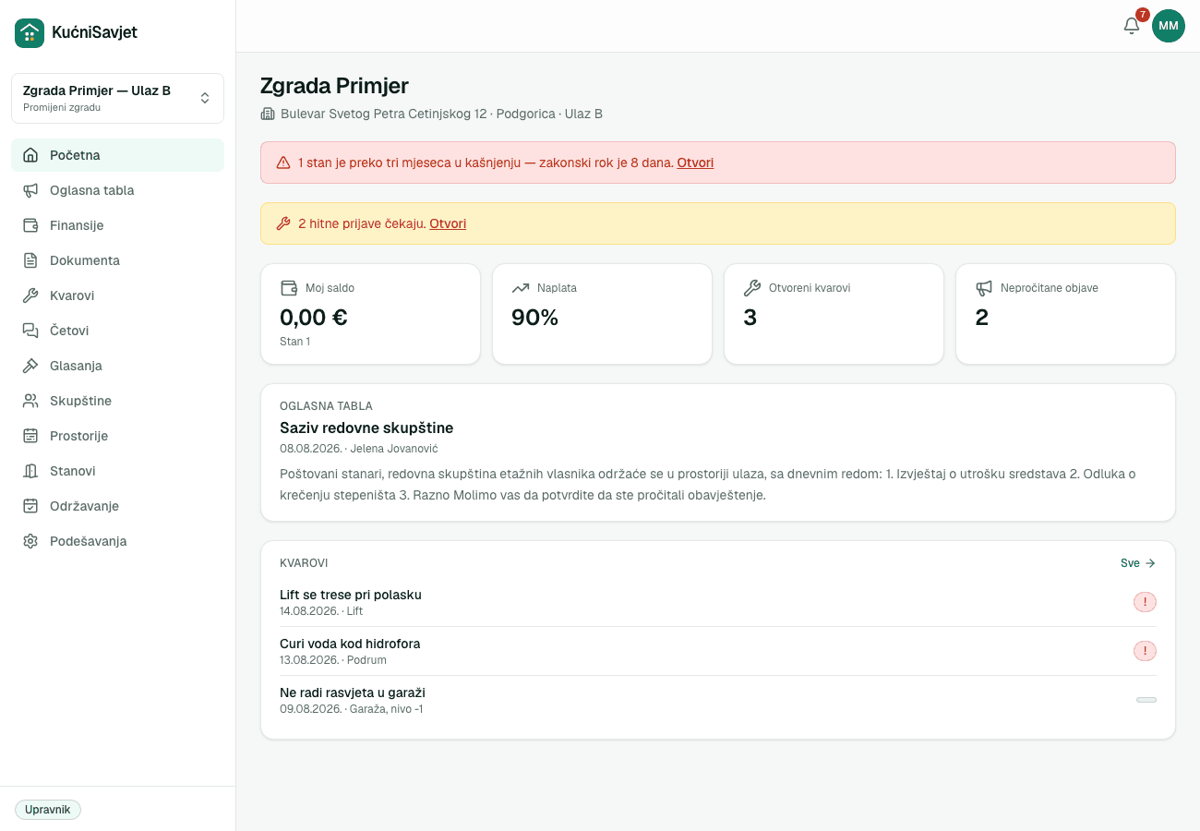Image resolution: width=1200 pixels, height=831 pixels.
Task: Click urgent badge for Curi voda kod hidrofora
Action: (x=1145, y=651)
